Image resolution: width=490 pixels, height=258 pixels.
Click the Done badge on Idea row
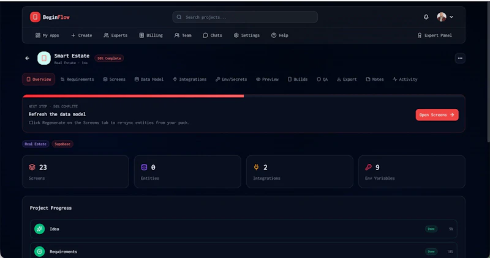tap(431, 229)
